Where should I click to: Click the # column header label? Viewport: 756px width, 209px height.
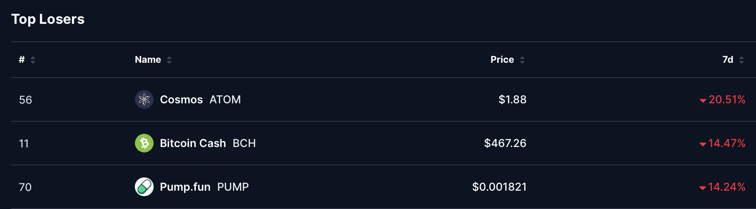pyautogui.click(x=22, y=60)
